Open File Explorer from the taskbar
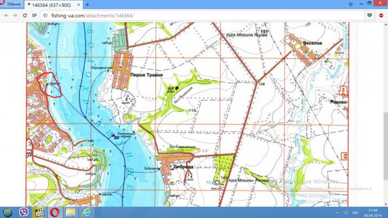388x218 pixels. point(70,212)
